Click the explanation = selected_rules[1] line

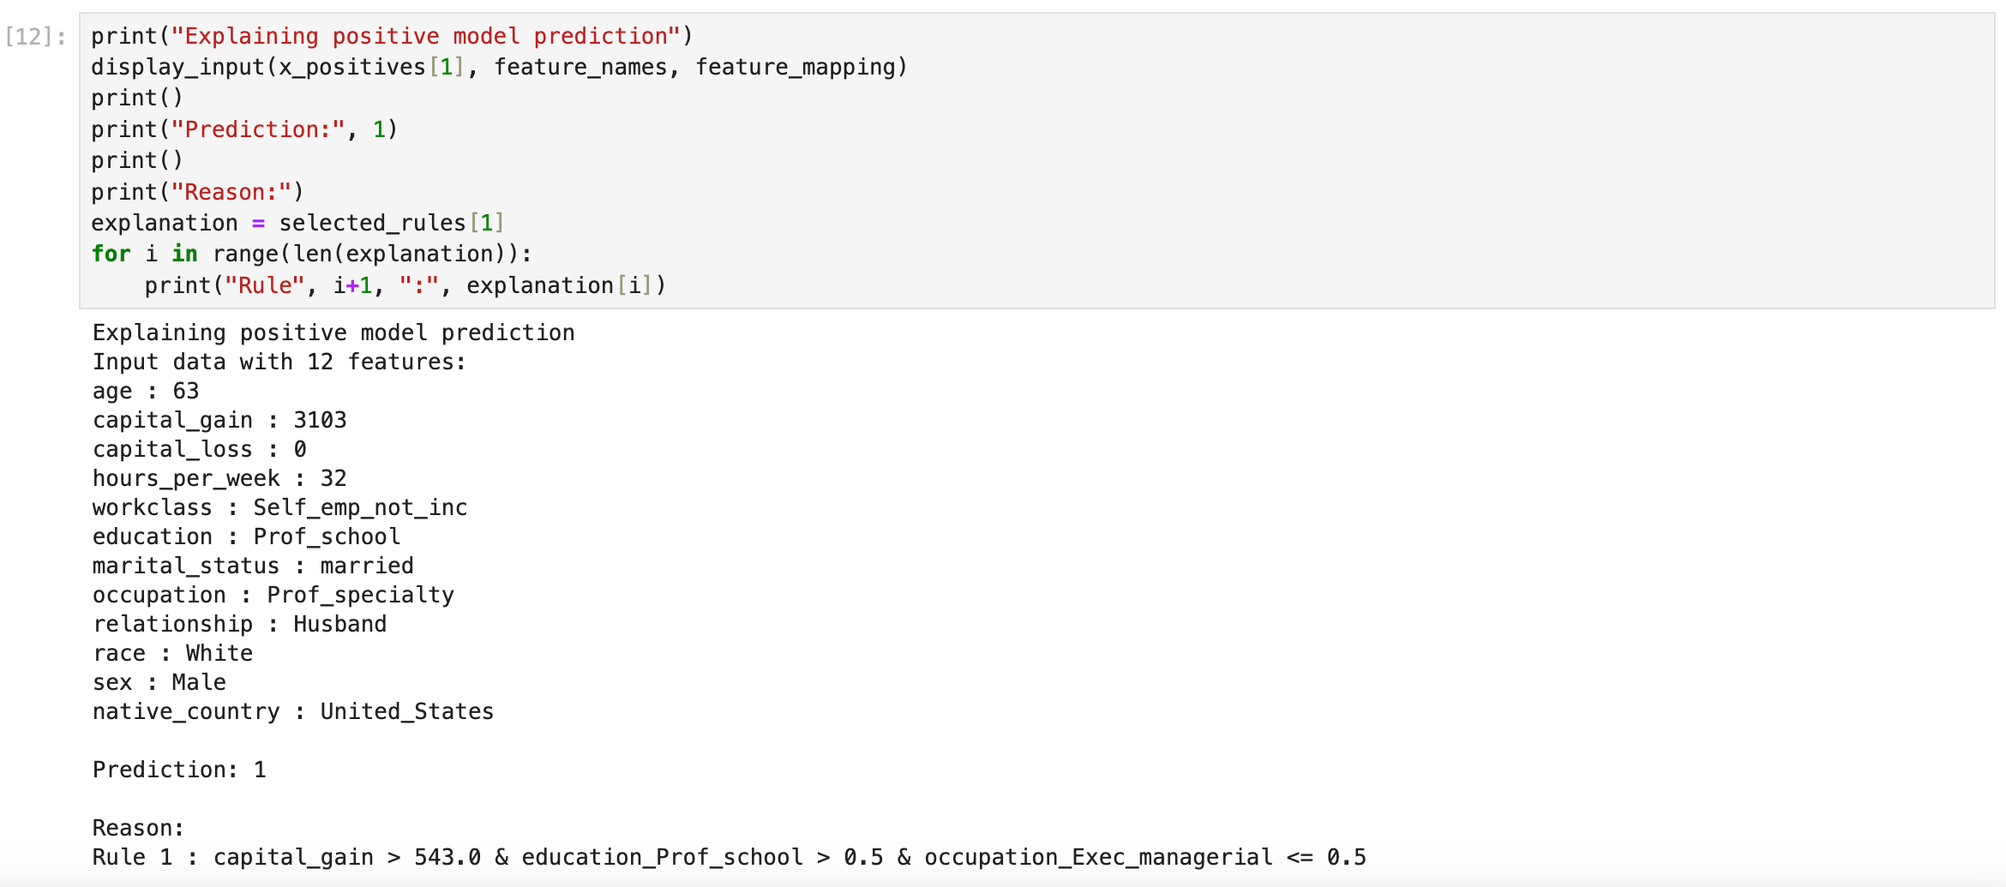tap(297, 223)
